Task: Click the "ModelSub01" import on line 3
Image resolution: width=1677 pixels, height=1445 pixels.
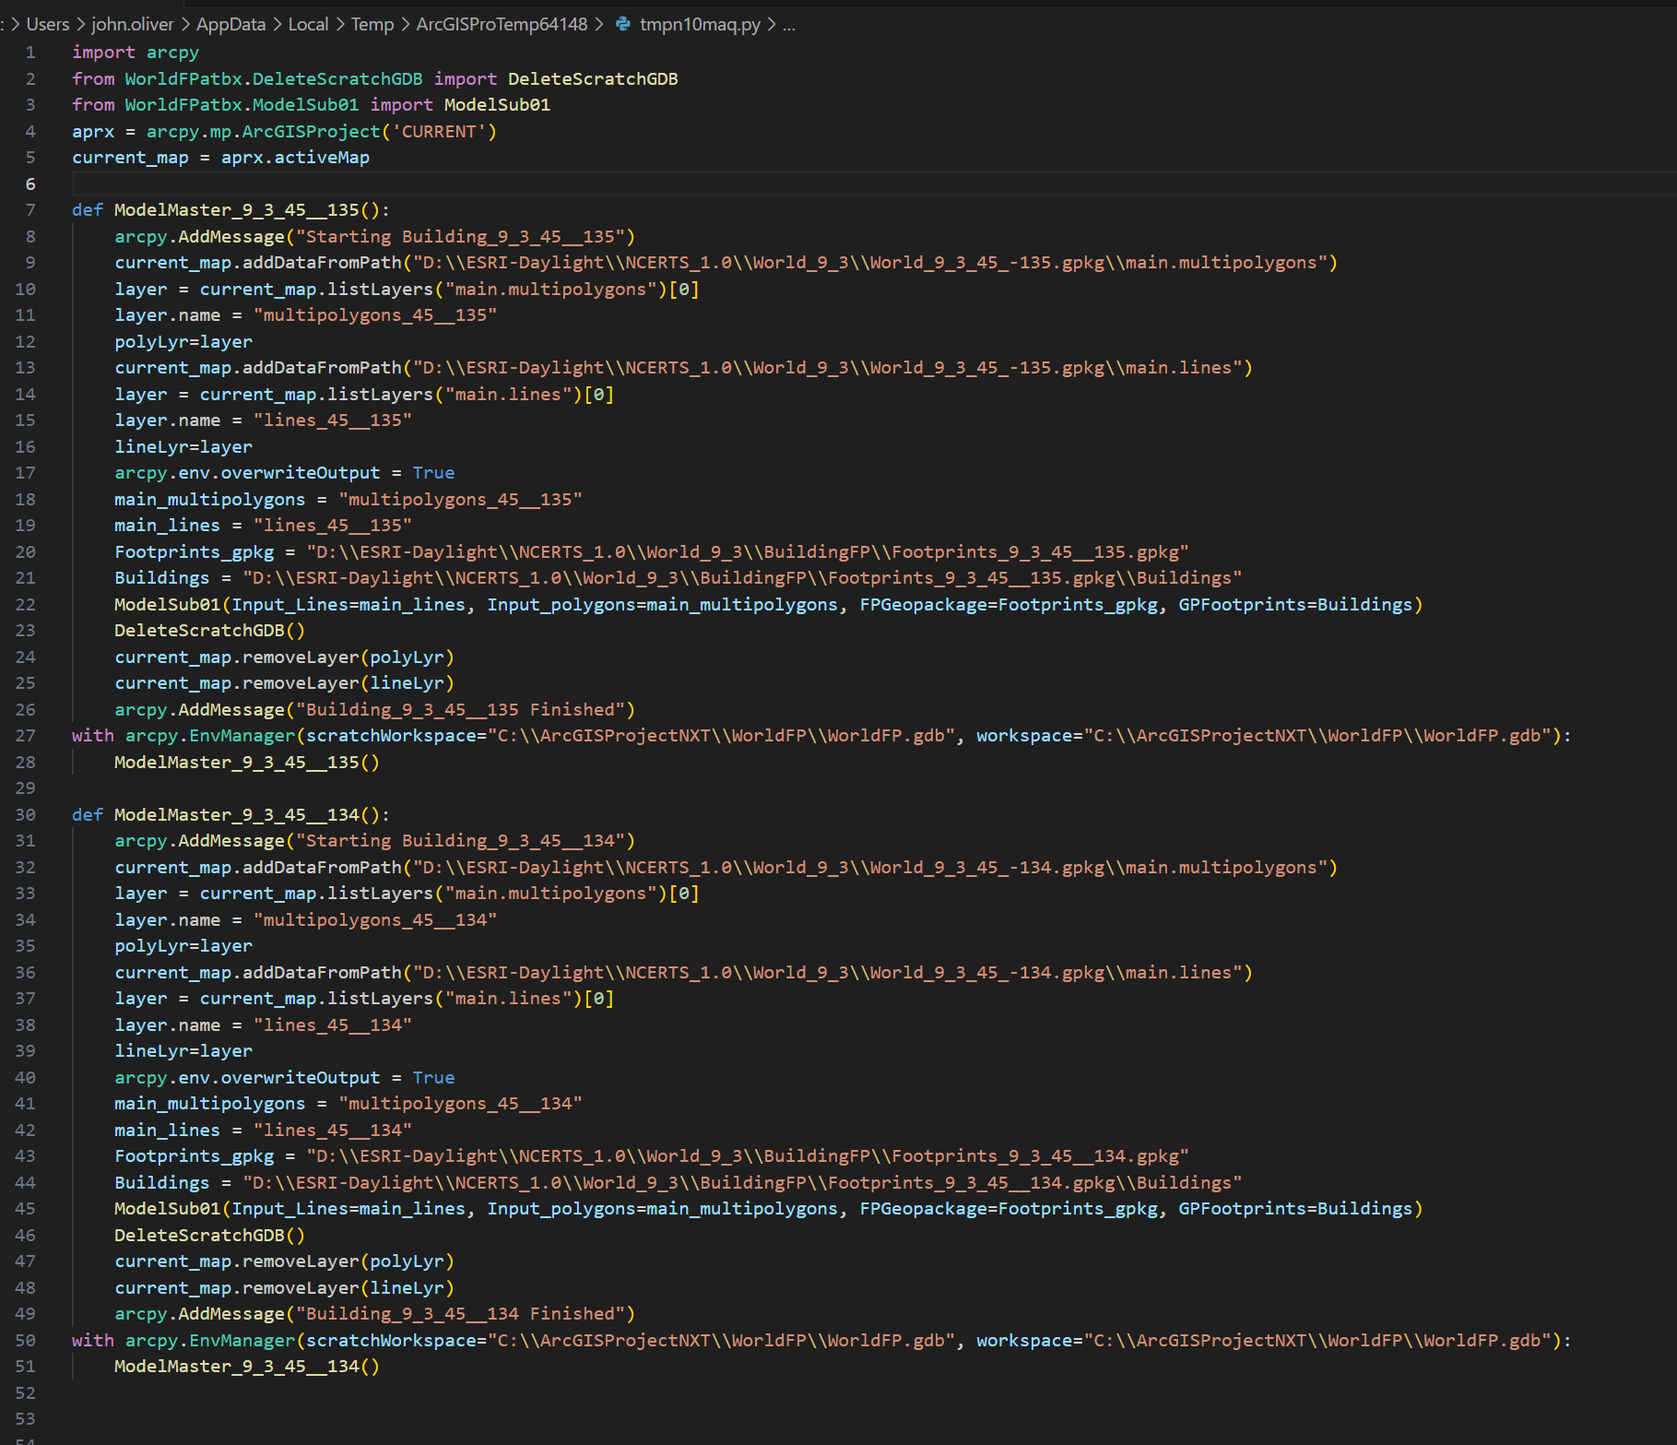Action: pyautogui.click(x=498, y=104)
